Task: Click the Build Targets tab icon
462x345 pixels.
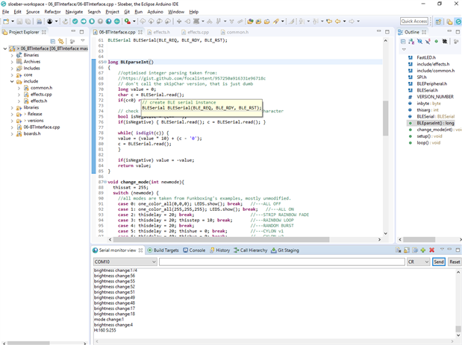Action: [149, 250]
